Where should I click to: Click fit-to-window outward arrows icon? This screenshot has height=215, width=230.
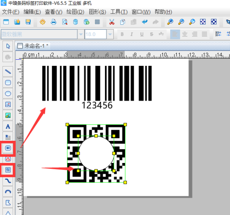(203, 22)
